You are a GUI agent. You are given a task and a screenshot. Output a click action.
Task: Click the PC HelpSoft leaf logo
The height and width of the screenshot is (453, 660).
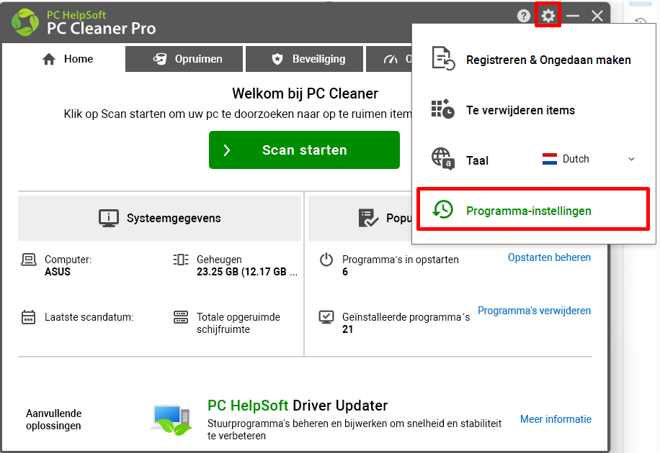(24, 22)
